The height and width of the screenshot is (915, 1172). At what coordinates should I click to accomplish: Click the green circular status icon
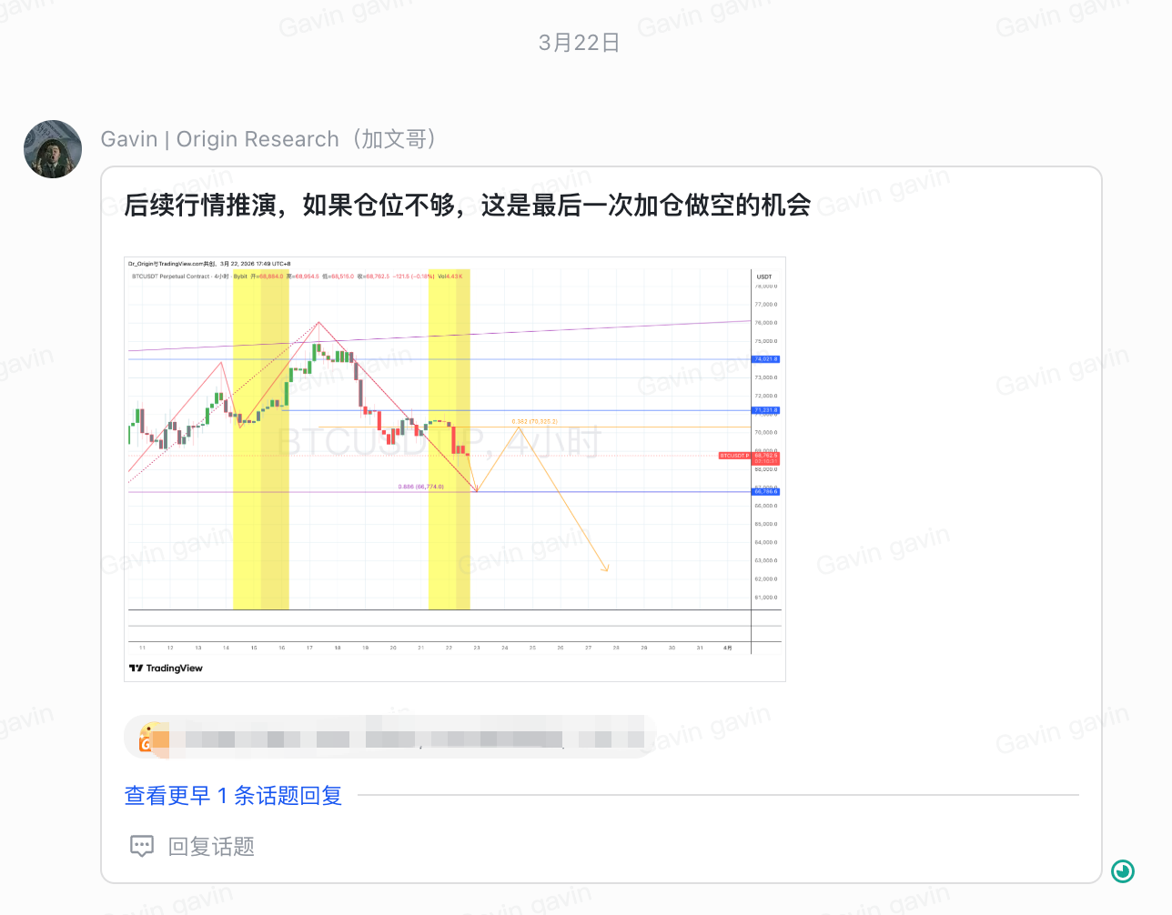point(1123,871)
